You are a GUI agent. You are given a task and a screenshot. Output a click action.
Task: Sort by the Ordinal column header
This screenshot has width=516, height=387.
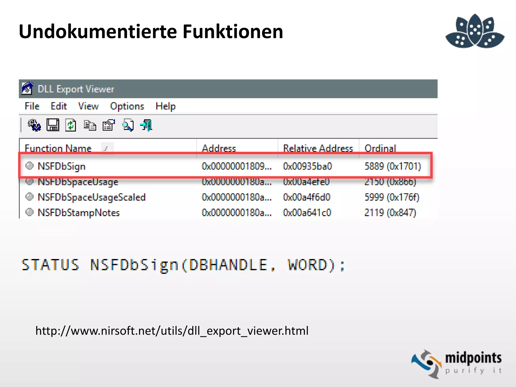(398, 148)
